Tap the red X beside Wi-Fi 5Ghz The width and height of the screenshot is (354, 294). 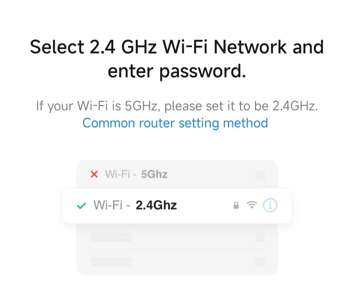(x=94, y=174)
